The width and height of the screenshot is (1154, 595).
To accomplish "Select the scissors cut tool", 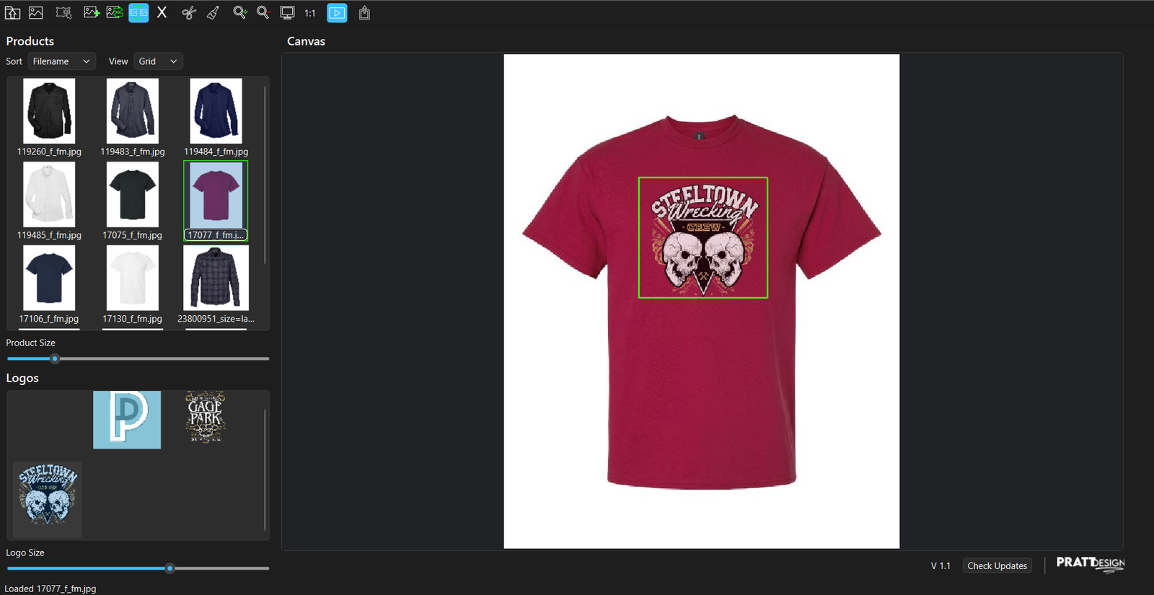I will pyautogui.click(x=189, y=13).
